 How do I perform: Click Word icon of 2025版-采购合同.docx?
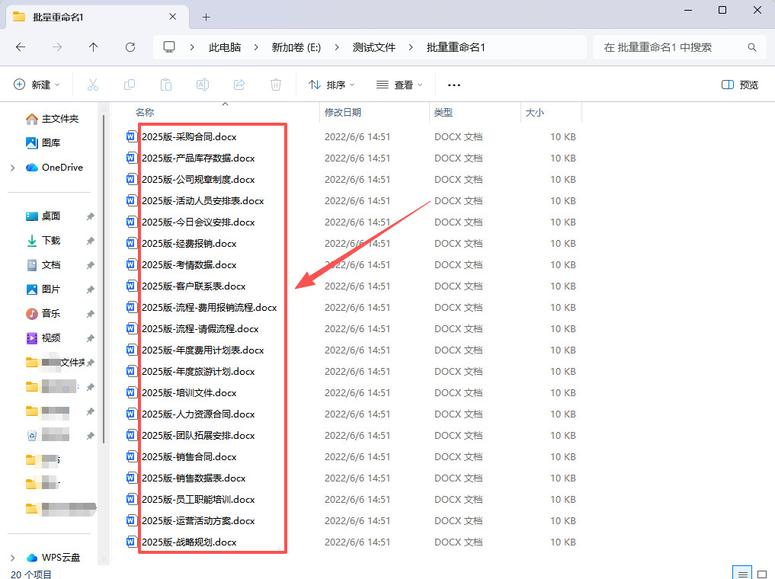click(131, 136)
